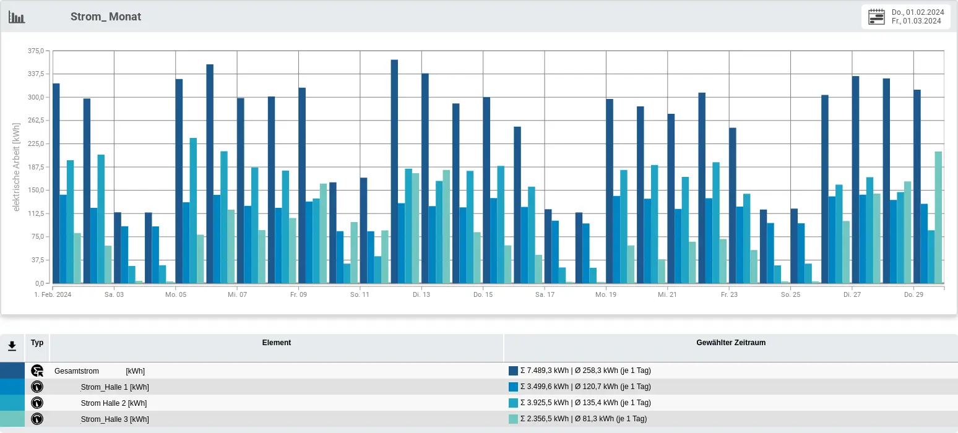Click the Strom_Halle 3 meter gauge icon
This screenshot has width=958, height=433.
pyautogui.click(x=37, y=419)
